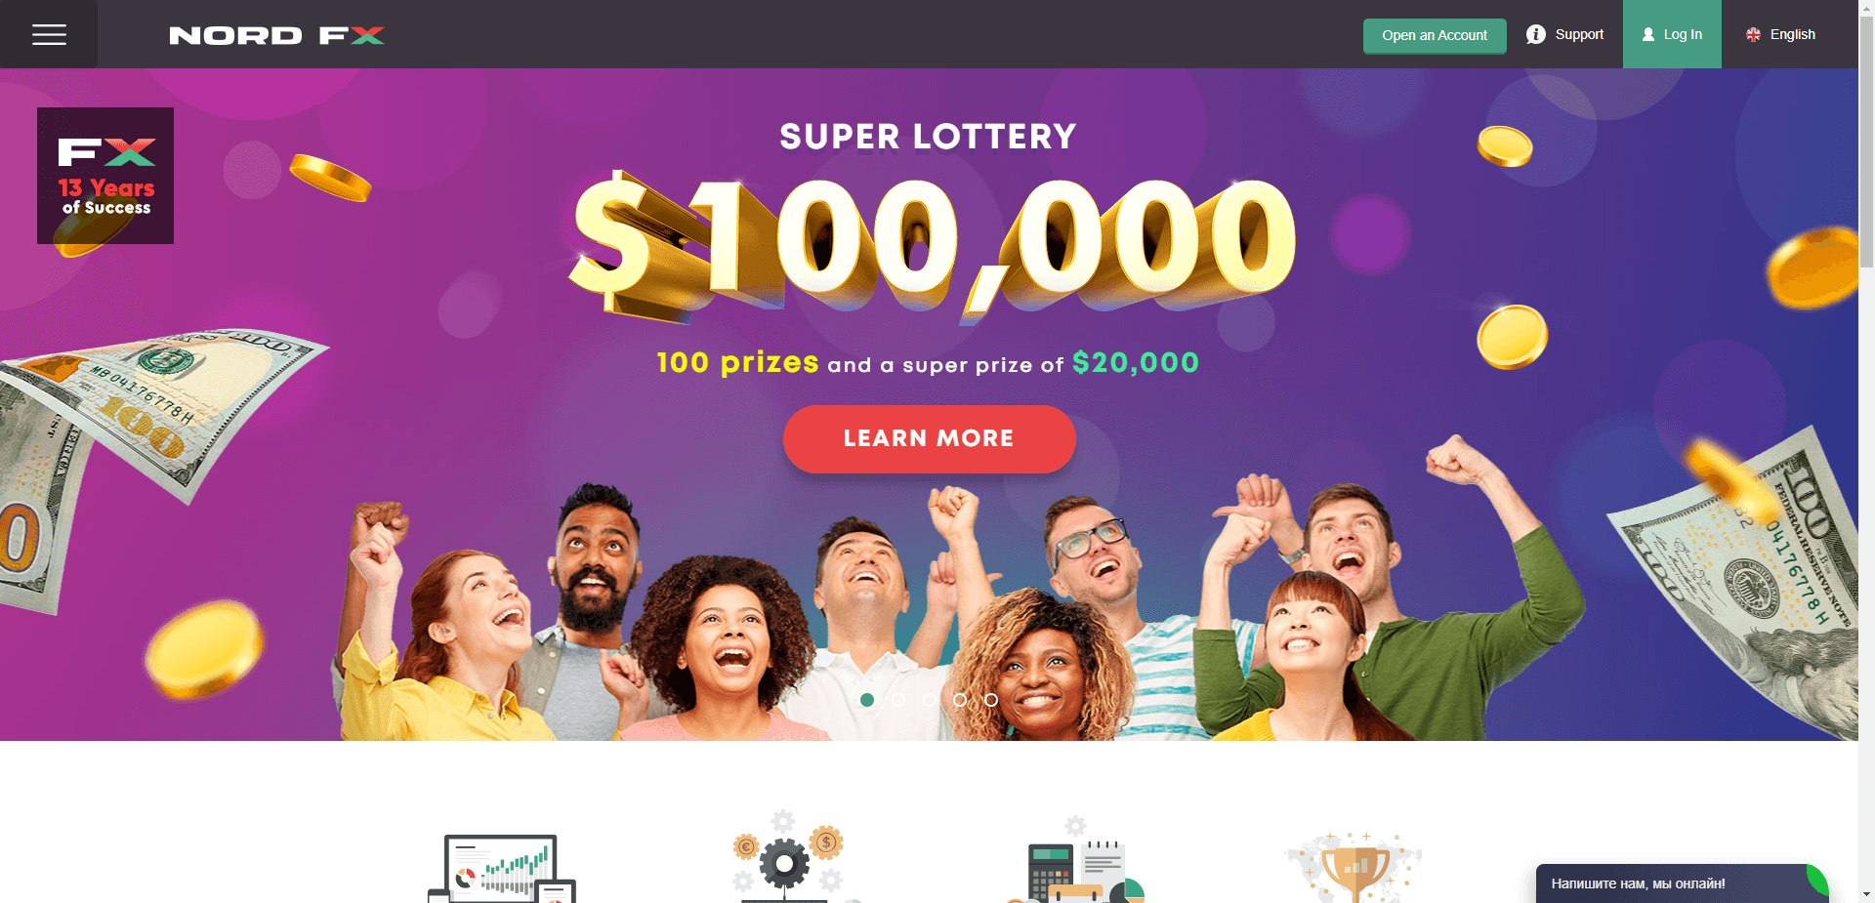Click the calculator and documents icon
This screenshot has height=903, width=1875.
tap(1076, 861)
